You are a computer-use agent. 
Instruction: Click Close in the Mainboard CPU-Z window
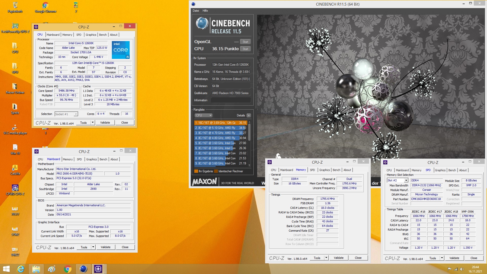point(125,247)
